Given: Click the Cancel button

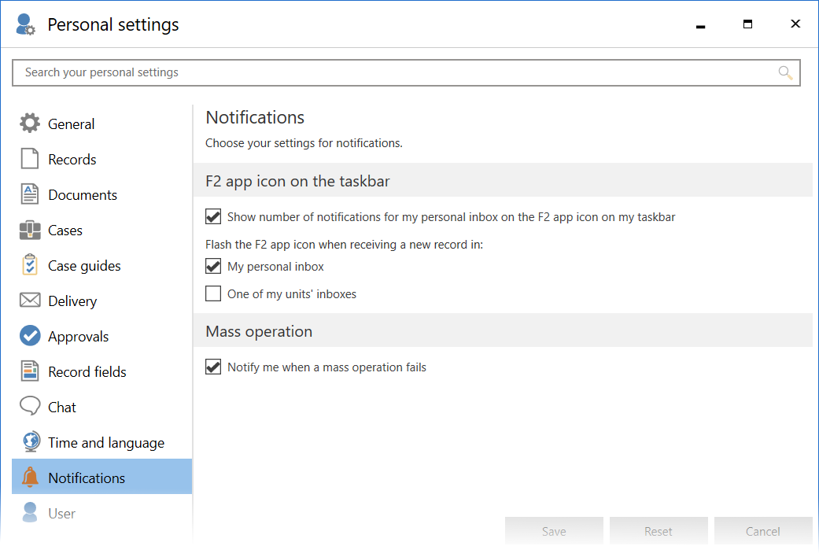Looking at the screenshot, I should click(x=763, y=531).
